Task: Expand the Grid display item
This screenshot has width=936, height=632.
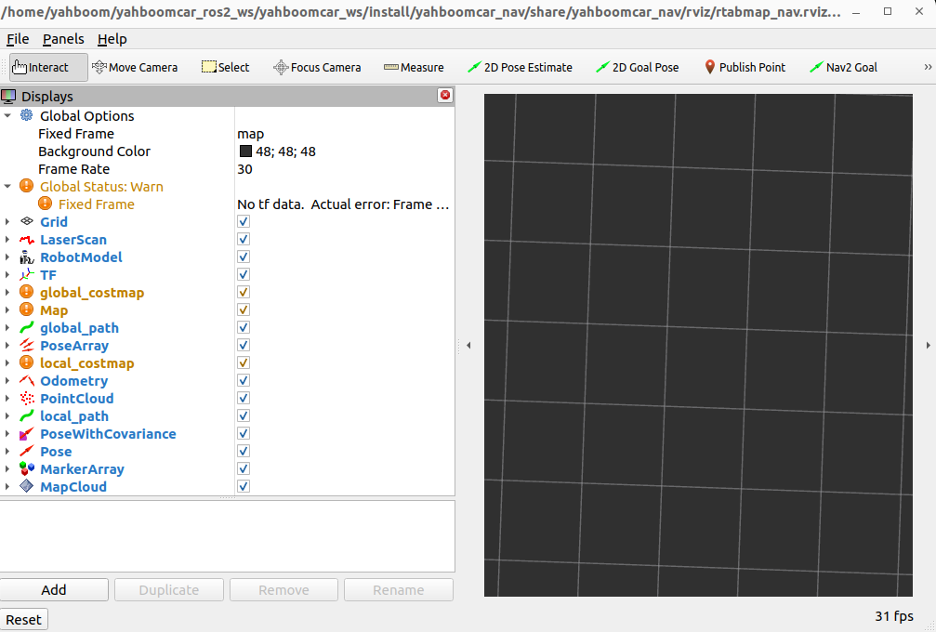Action: pos(8,222)
